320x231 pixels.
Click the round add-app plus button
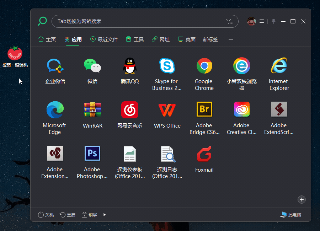302,200
